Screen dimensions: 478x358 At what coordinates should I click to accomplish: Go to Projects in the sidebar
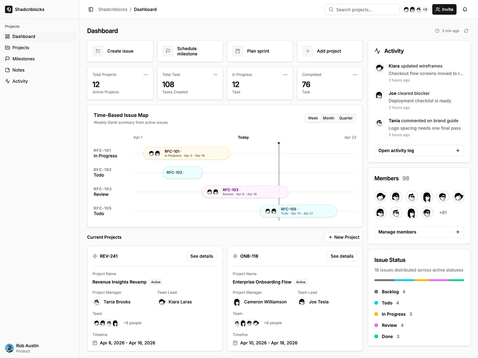[x=40, y=48]
